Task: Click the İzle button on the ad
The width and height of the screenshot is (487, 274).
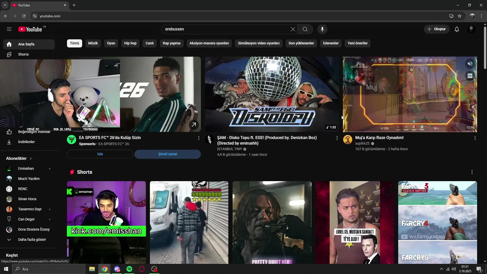Action: pyautogui.click(x=100, y=154)
